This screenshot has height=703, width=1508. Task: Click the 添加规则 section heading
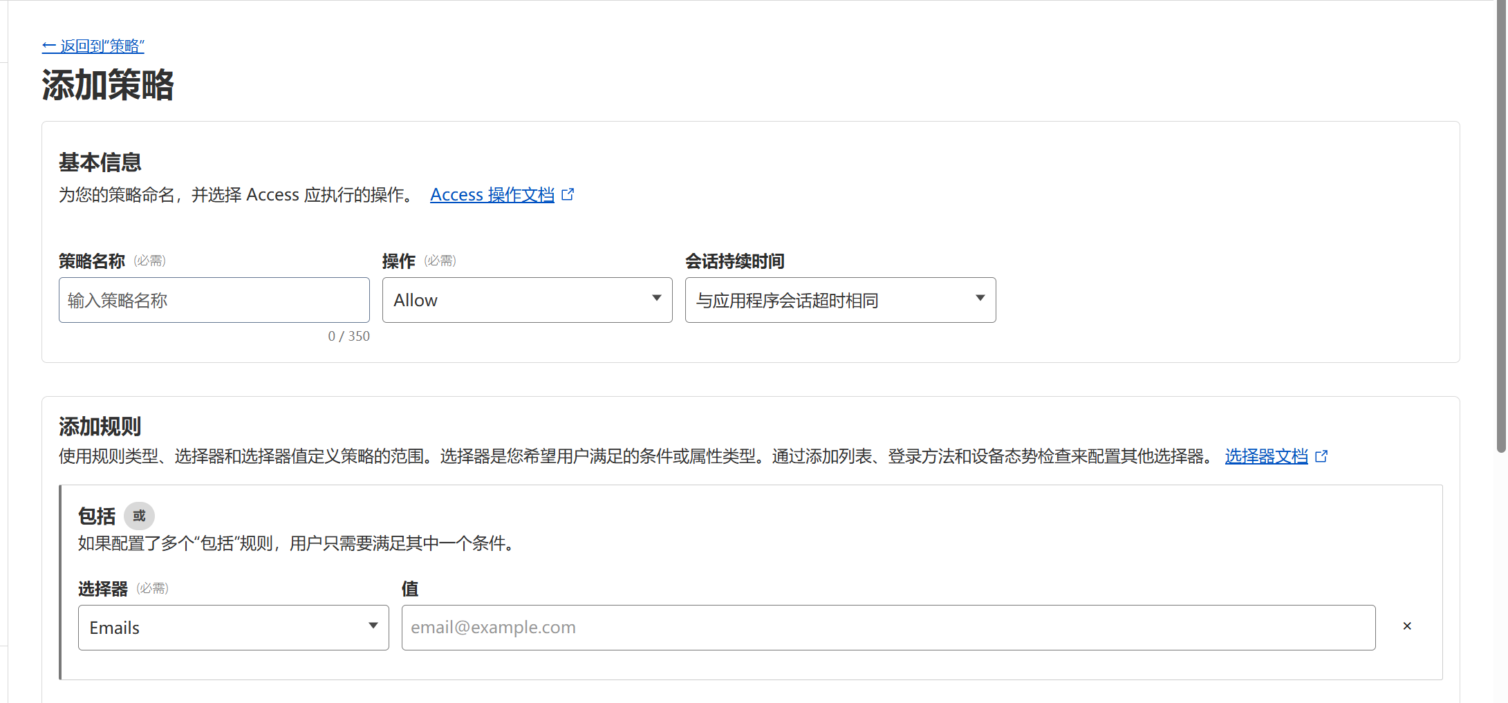(100, 427)
